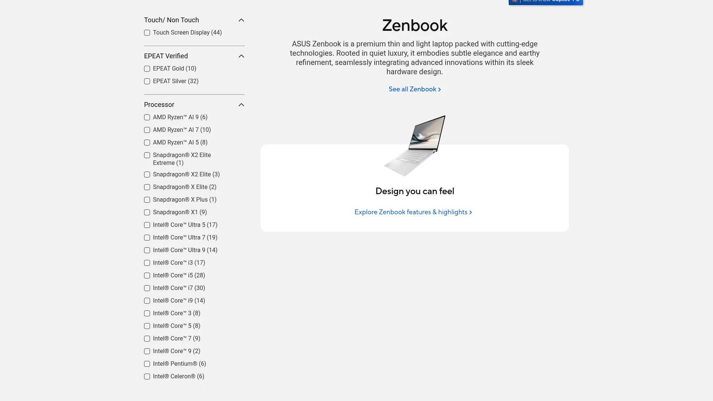
Task: Open the See all Zenbook link
Action: point(414,89)
